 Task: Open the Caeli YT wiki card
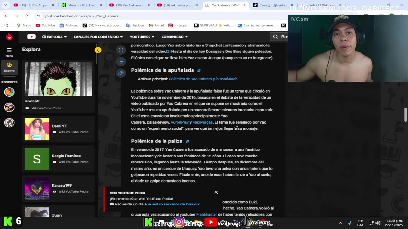[58, 129]
